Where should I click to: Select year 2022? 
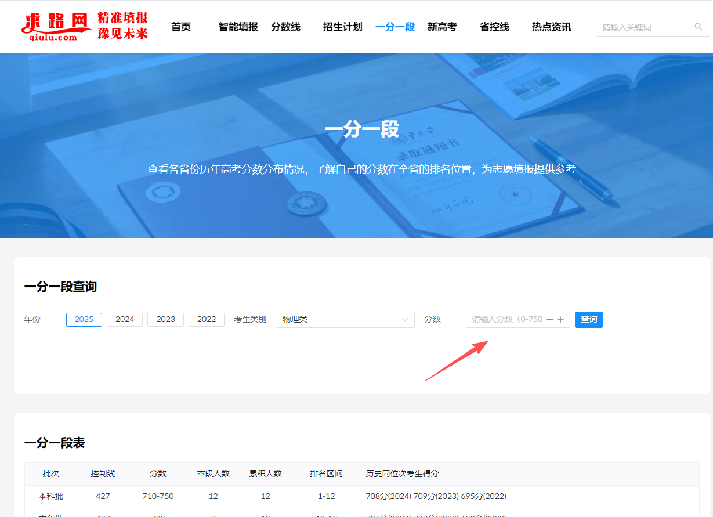(206, 319)
